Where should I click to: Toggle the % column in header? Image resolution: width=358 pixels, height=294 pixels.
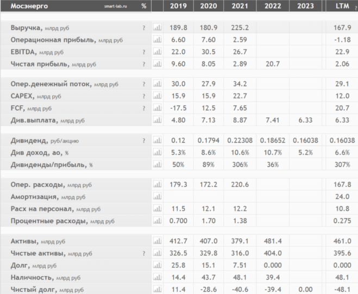(x=144, y=6)
